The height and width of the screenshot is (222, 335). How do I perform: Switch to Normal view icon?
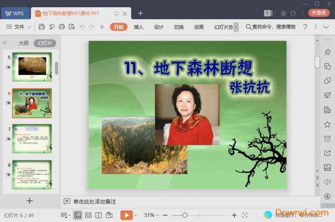[78, 215]
